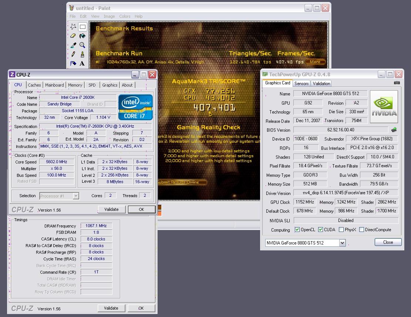Select the Text tool in Paint
This screenshot has height=317, width=411.
82,63
